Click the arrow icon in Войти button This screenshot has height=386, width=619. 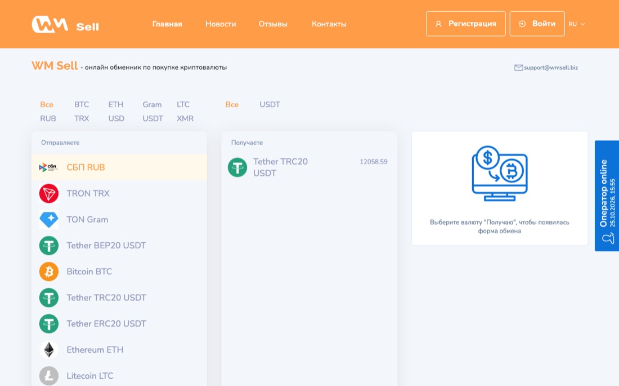pyautogui.click(x=522, y=24)
